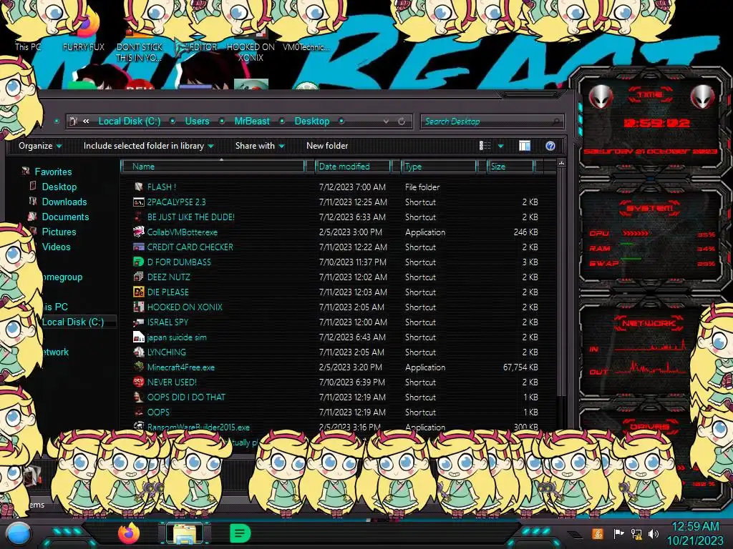The height and width of the screenshot is (549, 733).
Task: Click Local Disk (C:) breadcrumb
Action: point(130,121)
